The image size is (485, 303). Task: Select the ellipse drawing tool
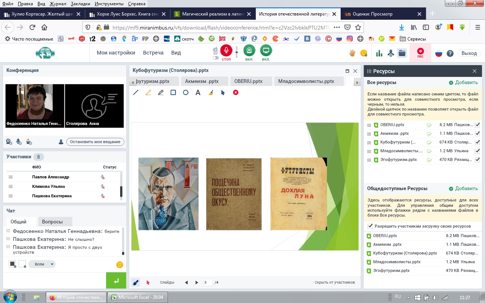click(186, 92)
